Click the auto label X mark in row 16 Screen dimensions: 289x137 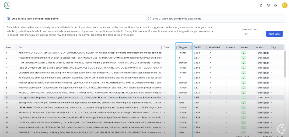click(x=210, y=127)
